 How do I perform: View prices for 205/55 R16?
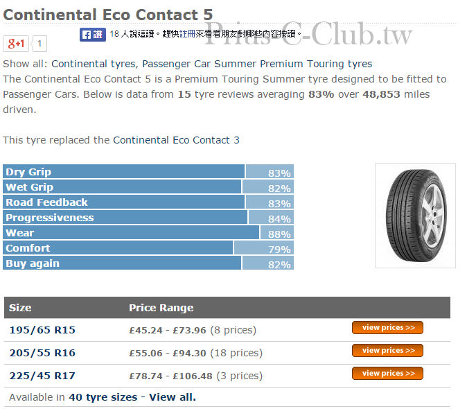(387, 350)
